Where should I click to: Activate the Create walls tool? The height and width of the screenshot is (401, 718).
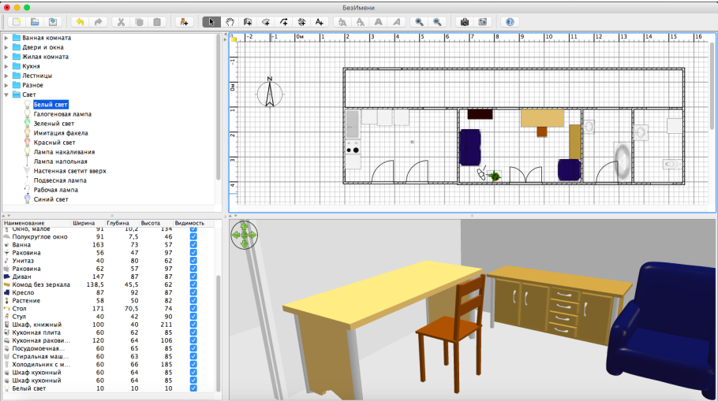[x=248, y=22]
